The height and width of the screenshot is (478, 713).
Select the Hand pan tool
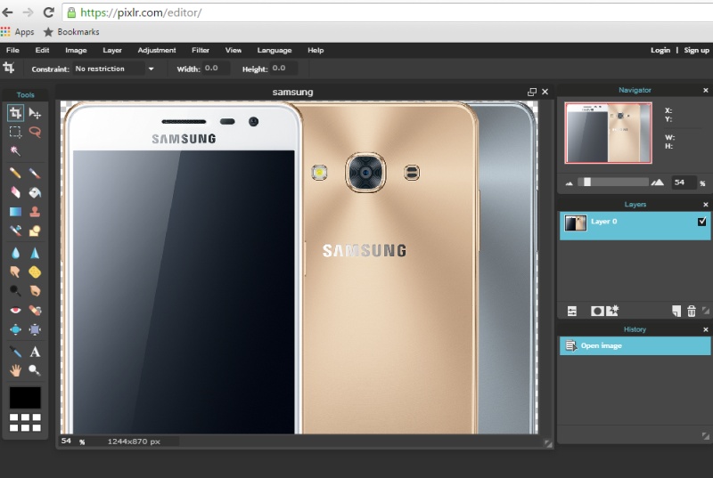(x=15, y=370)
